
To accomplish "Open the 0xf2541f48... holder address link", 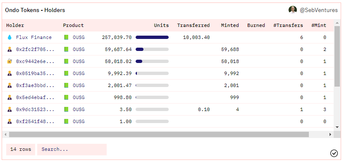I will [x=35, y=121].
